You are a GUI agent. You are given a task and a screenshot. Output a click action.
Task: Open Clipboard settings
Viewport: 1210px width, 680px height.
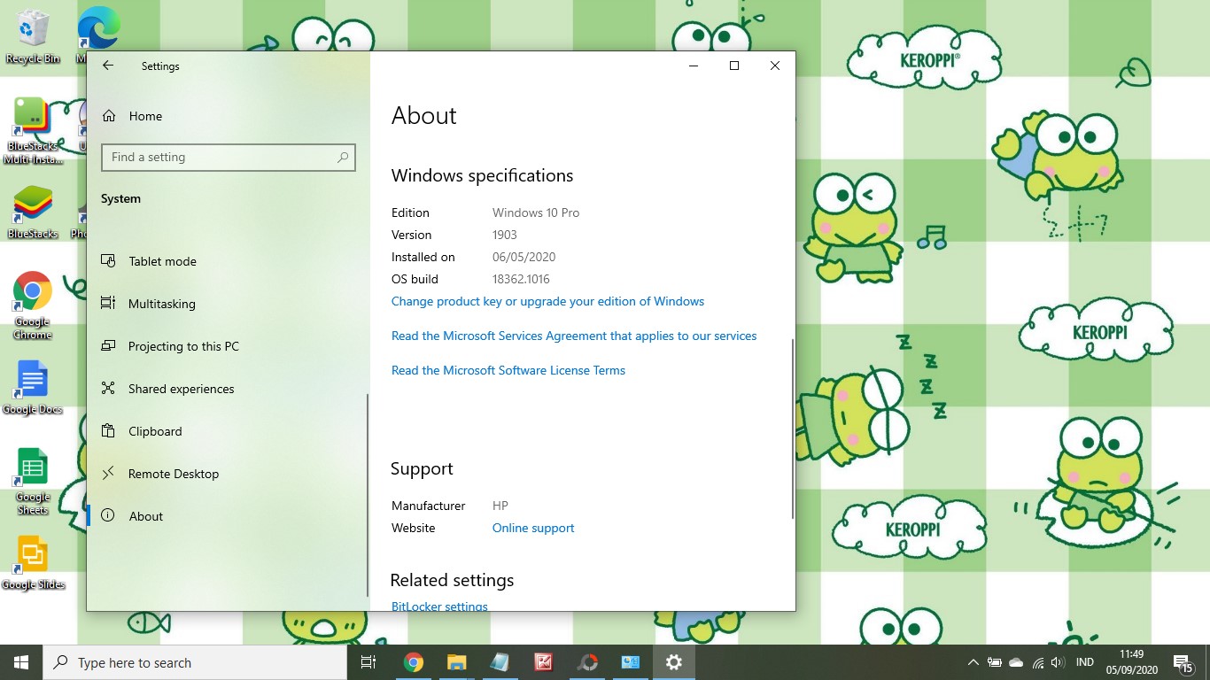pos(142,431)
